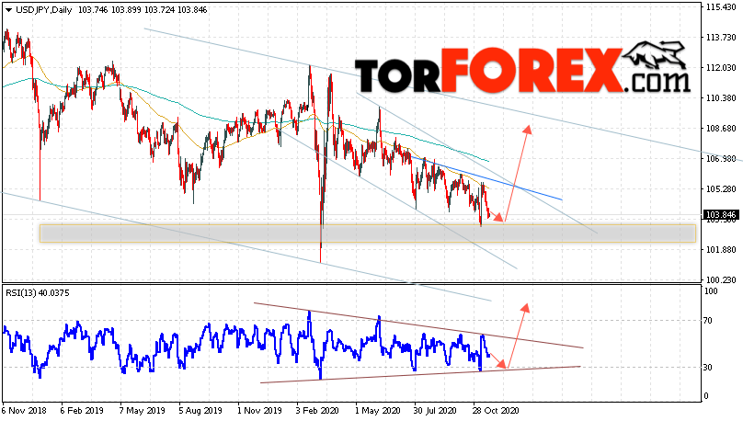This screenshot has width=743, height=421.
Task: Select the OHLC values 103.746 103.899 103.724 103.846
Action: pyautogui.click(x=143, y=10)
